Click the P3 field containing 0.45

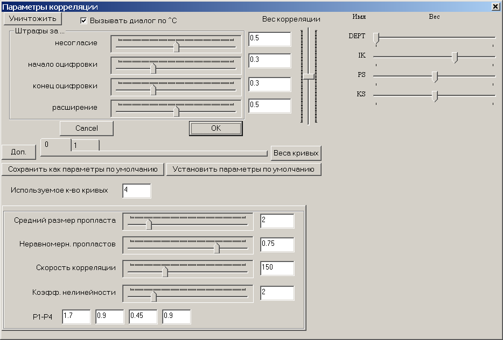coord(143,317)
